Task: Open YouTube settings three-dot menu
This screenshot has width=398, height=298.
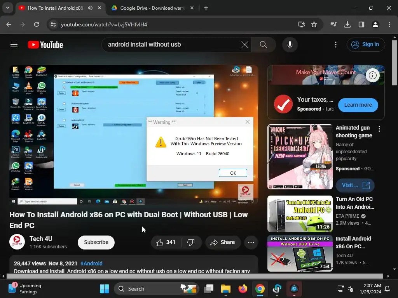Action: coord(336,45)
